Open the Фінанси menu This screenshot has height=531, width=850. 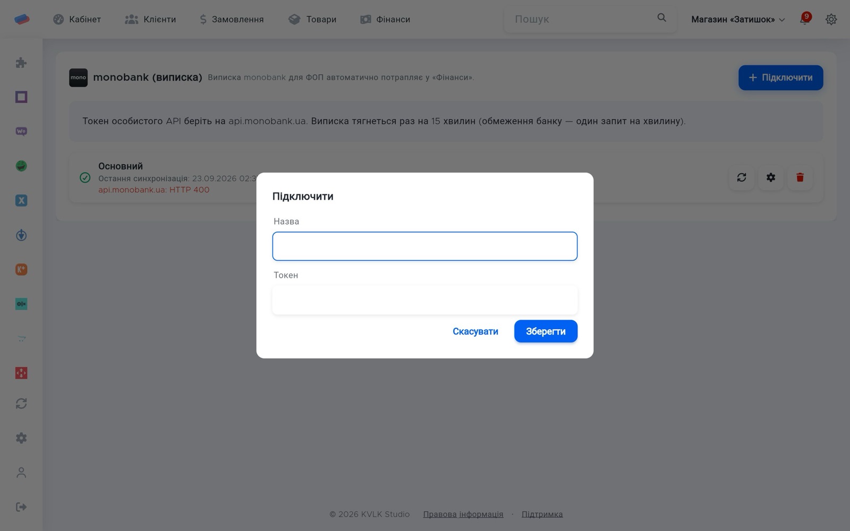385,20
